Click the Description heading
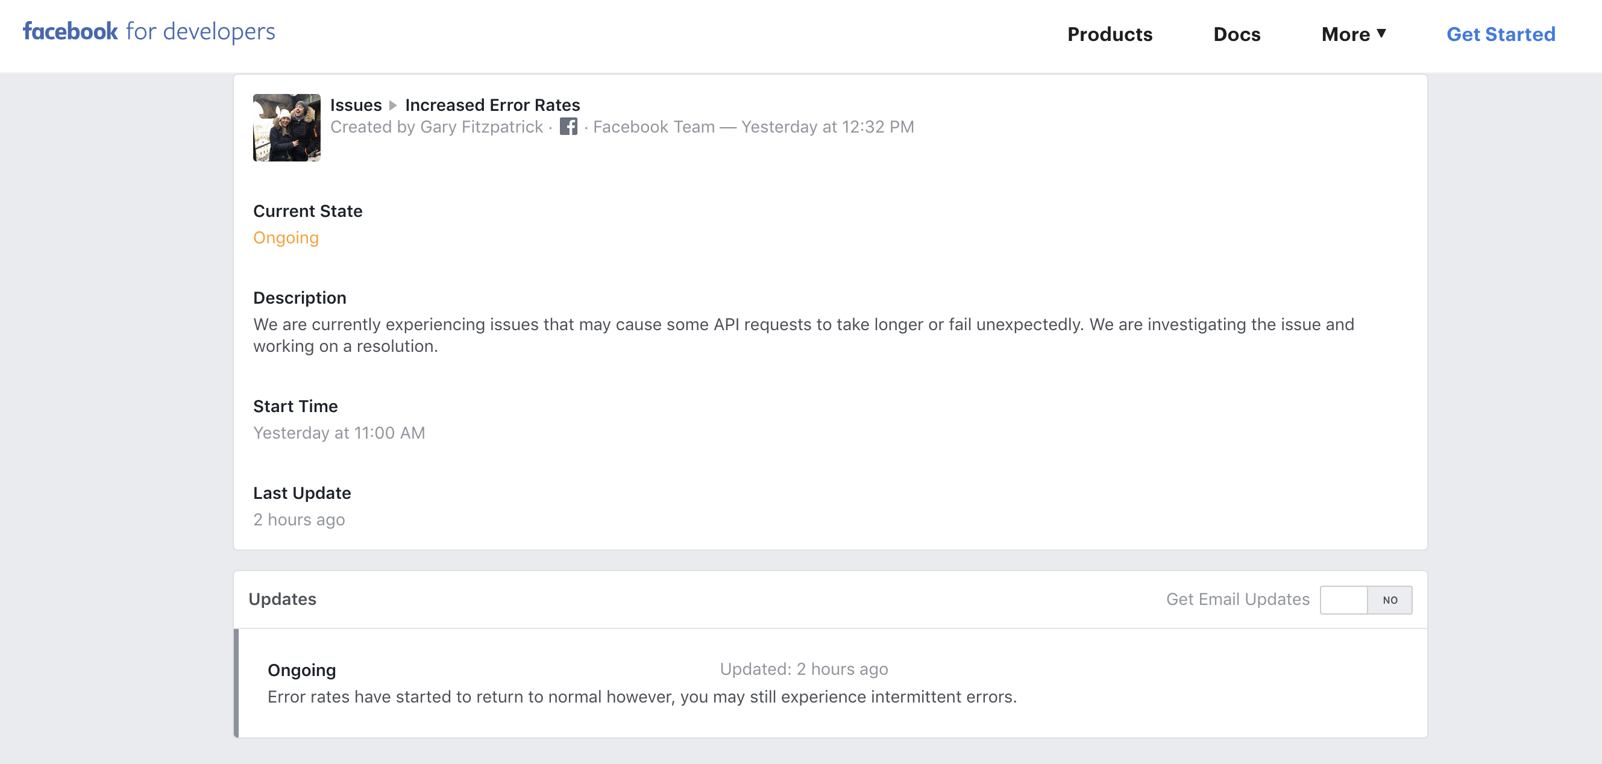Image resolution: width=1602 pixels, height=764 pixels. coord(300,298)
